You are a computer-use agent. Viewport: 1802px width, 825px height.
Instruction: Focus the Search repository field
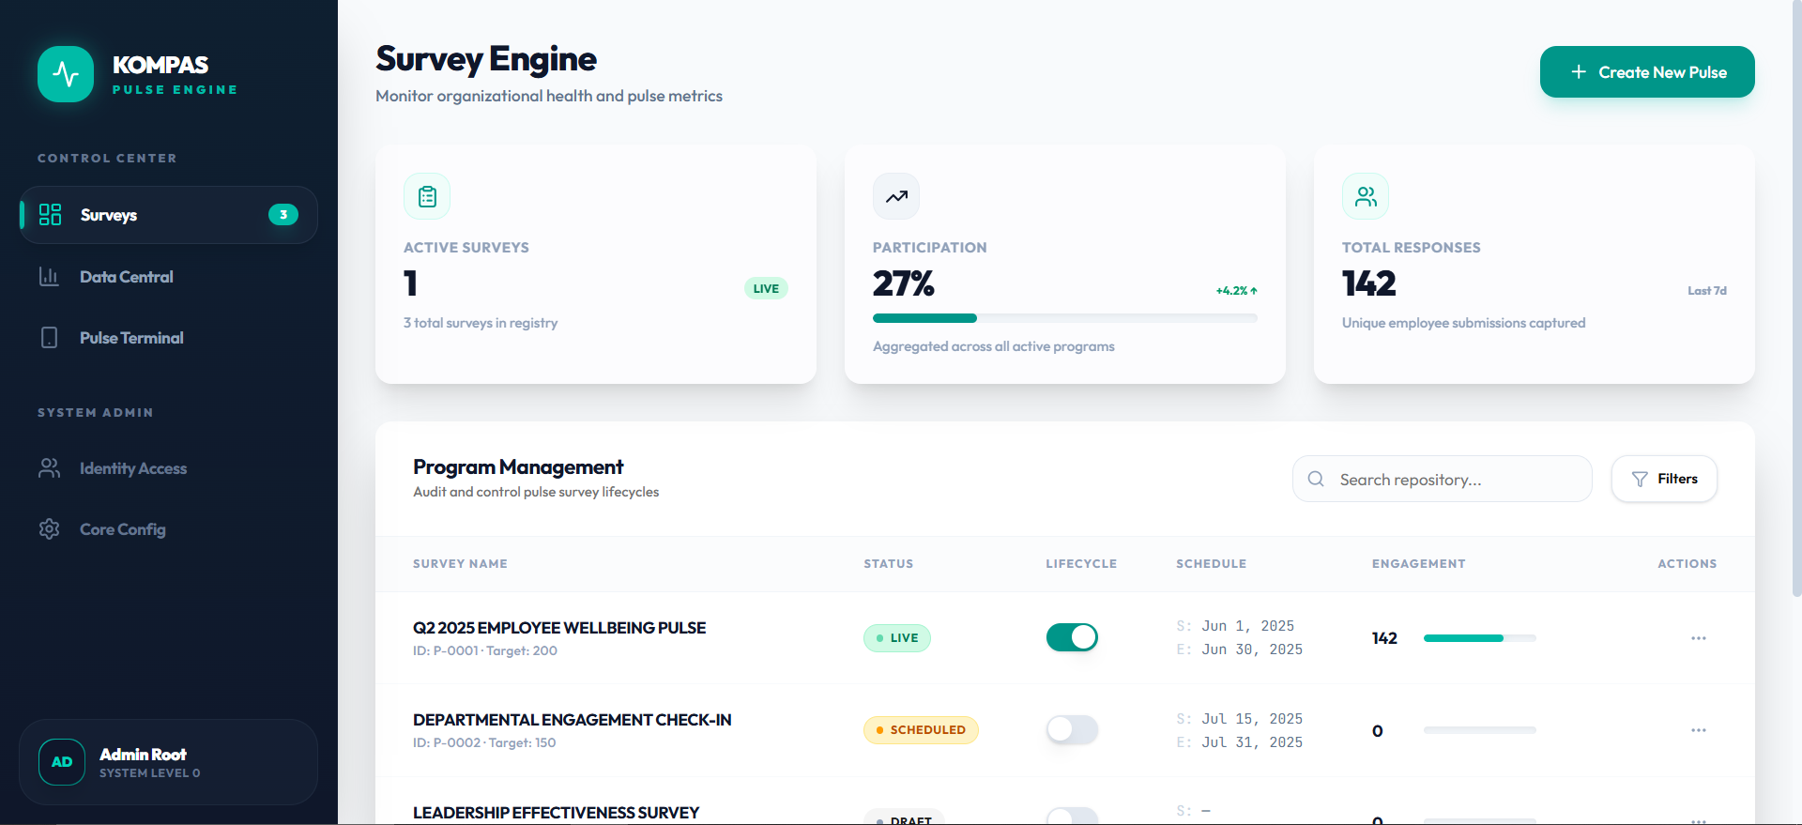pos(1443,479)
